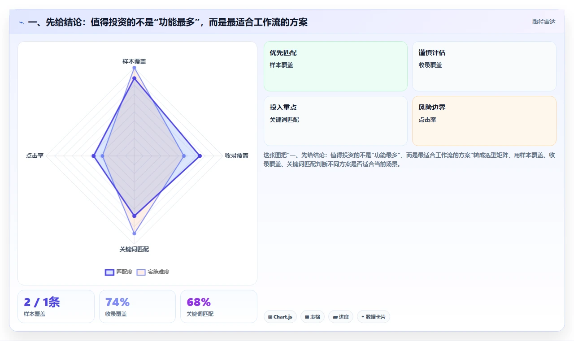Click the 匹配度 legend color box
This screenshot has height=341, width=574.
110,272
